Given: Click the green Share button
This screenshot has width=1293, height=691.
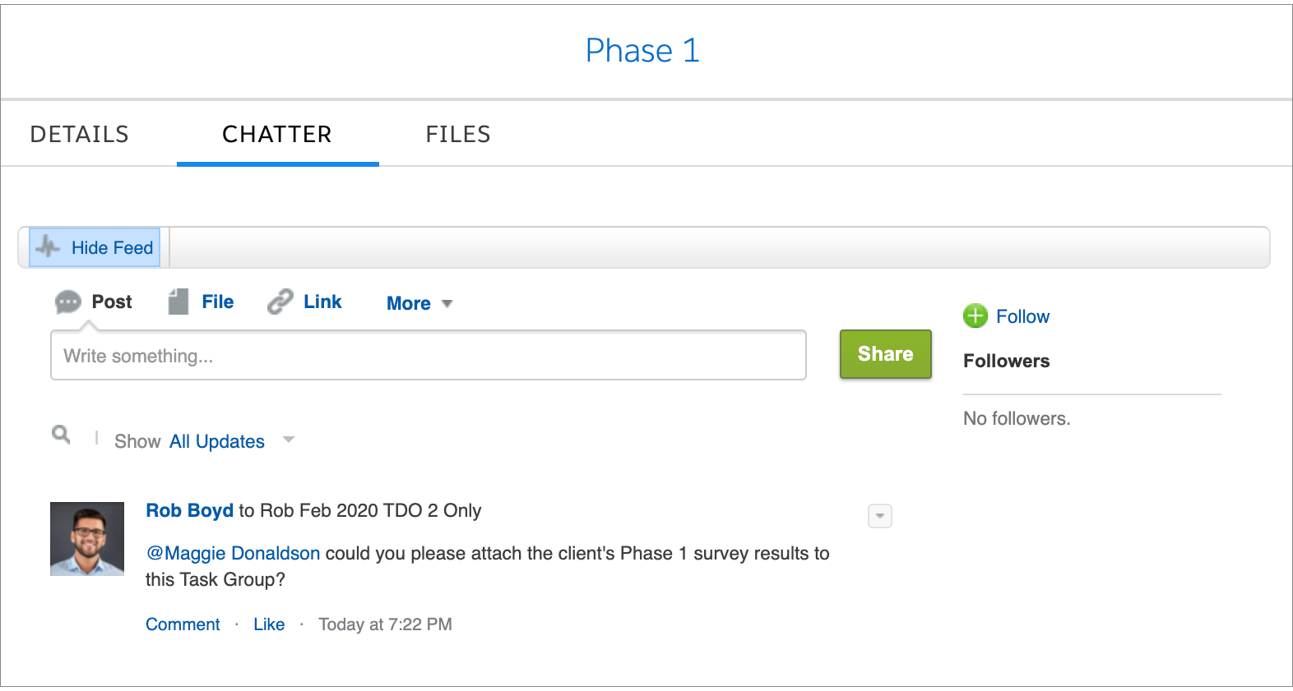Looking at the screenshot, I should point(886,354).
